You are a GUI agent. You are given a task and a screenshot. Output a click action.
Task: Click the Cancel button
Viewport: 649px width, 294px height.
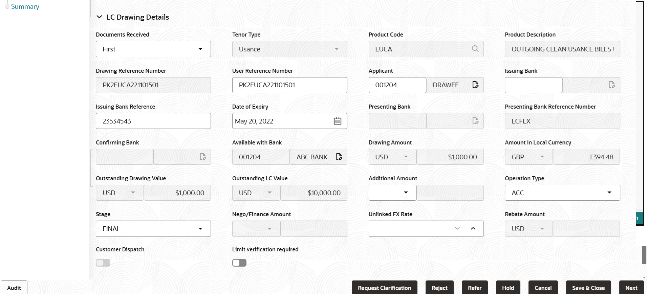pos(543,288)
